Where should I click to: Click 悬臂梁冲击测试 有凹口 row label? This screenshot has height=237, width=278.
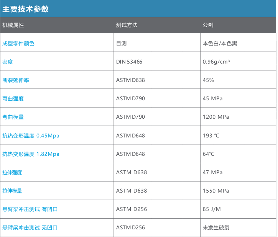(x=30, y=209)
